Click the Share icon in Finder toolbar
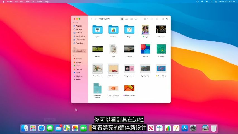This screenshot has height=134, width=238. pyautogui.click(x=152, y=19)
